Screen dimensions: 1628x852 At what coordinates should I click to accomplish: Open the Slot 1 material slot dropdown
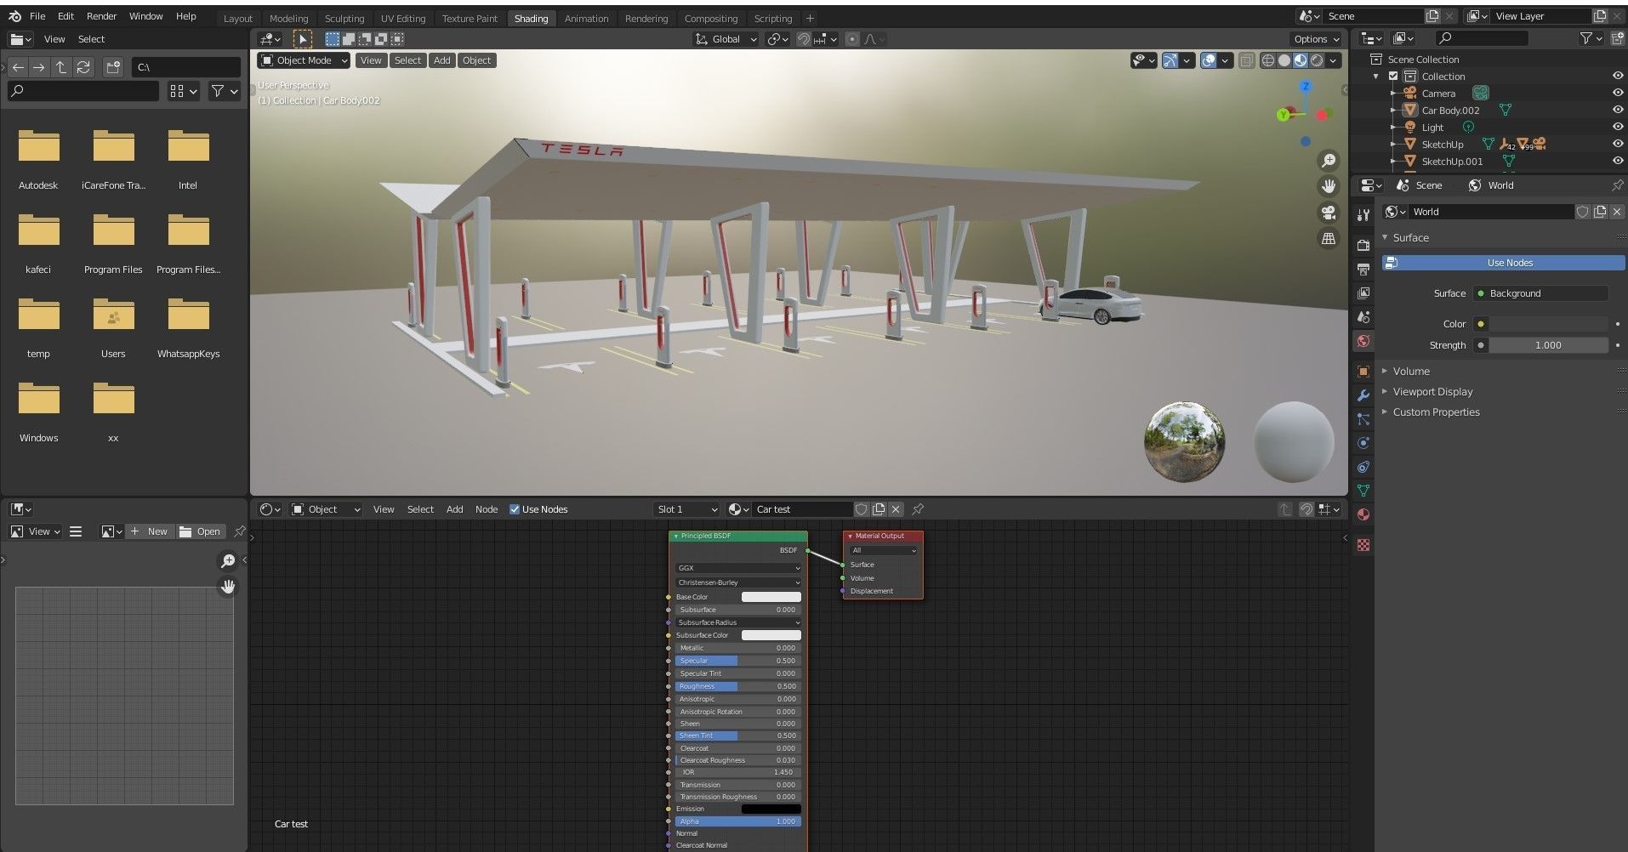tap(687, 509)
